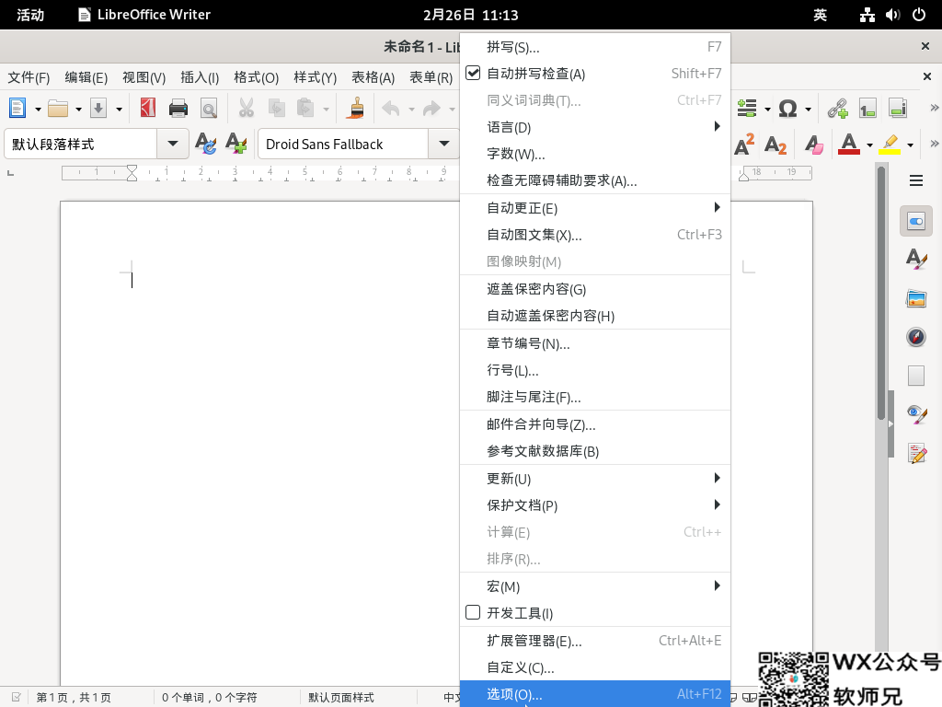Open sidebar Properties panel

pyautogui.click(x=916, y=221)
